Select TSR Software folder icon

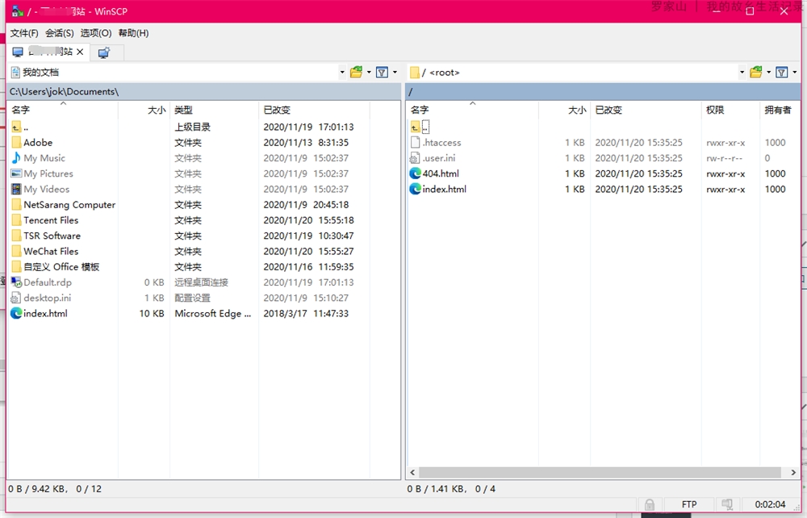coord(16,236)
